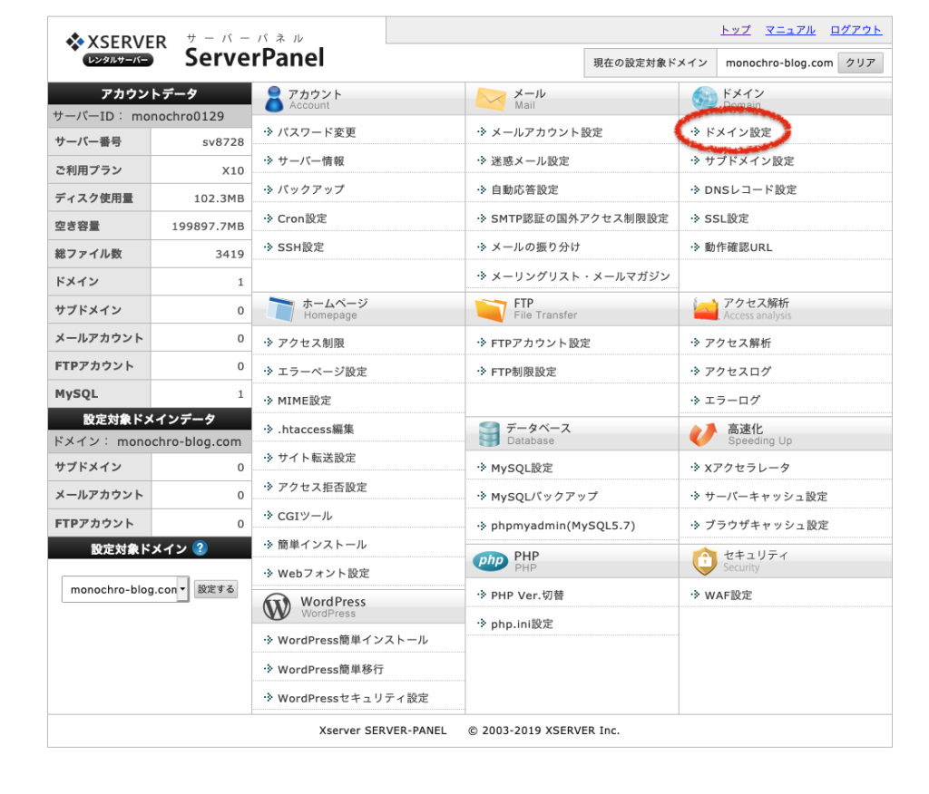Image resolution: width=929 pixels, height=794 pixels.
Task: Click the PHP logo icon
Action: point(491,560)
